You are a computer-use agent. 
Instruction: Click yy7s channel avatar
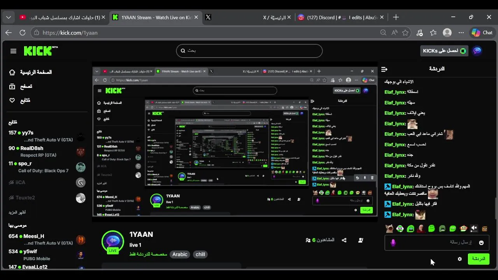81,136
